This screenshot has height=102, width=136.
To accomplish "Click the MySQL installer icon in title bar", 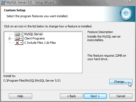I will 3,2.
